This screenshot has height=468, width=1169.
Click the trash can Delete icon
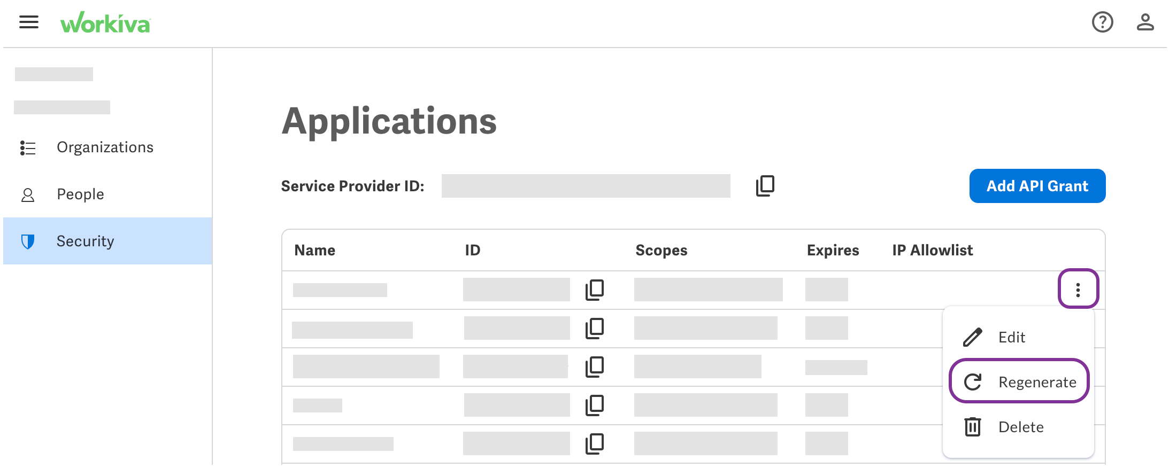(x=972, y=426)
